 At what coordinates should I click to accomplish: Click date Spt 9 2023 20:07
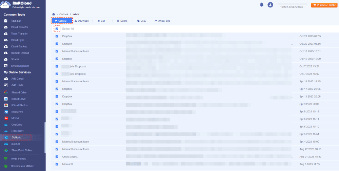(x=310, y=104)
